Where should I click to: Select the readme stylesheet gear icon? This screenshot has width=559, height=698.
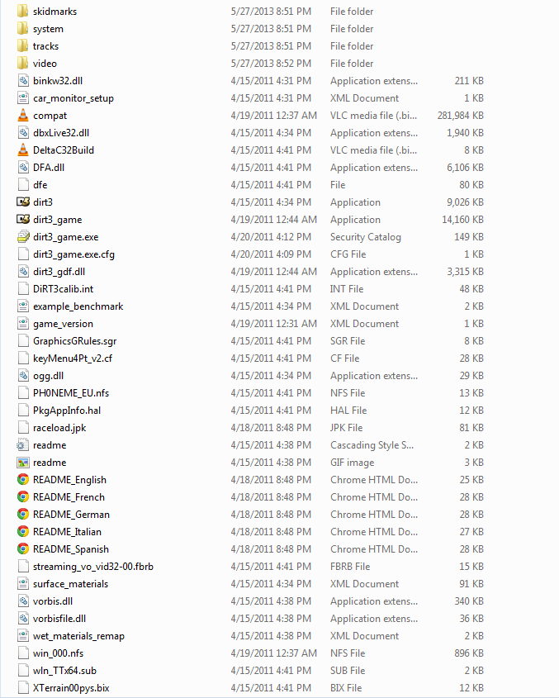(22, 445)
